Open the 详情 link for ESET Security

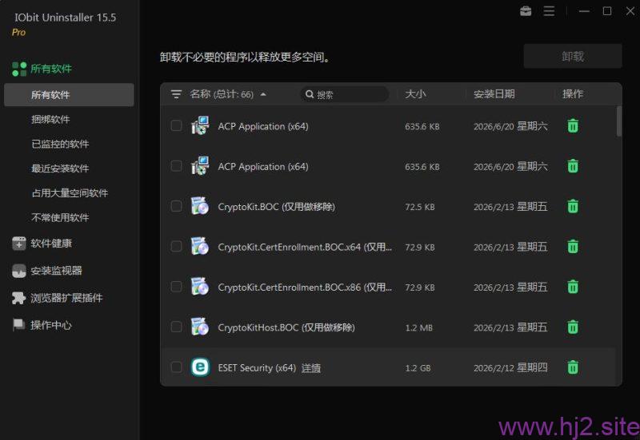point(311,368)
